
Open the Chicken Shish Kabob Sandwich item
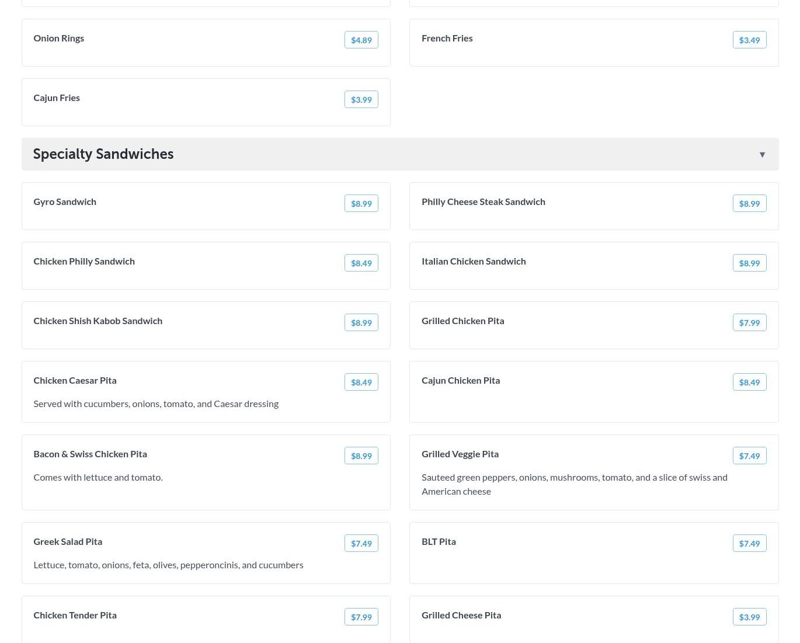(x=98, y=321)
